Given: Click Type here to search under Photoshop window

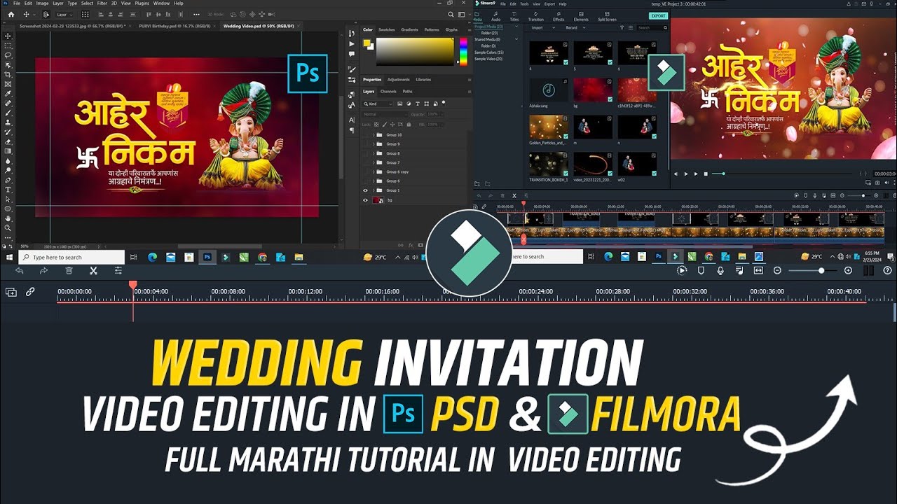Looking at the screenshot, I should (71, 258).
